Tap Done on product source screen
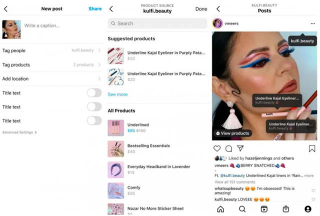The width and height of the screenshot is (320, 216). (x=201, y=9)
